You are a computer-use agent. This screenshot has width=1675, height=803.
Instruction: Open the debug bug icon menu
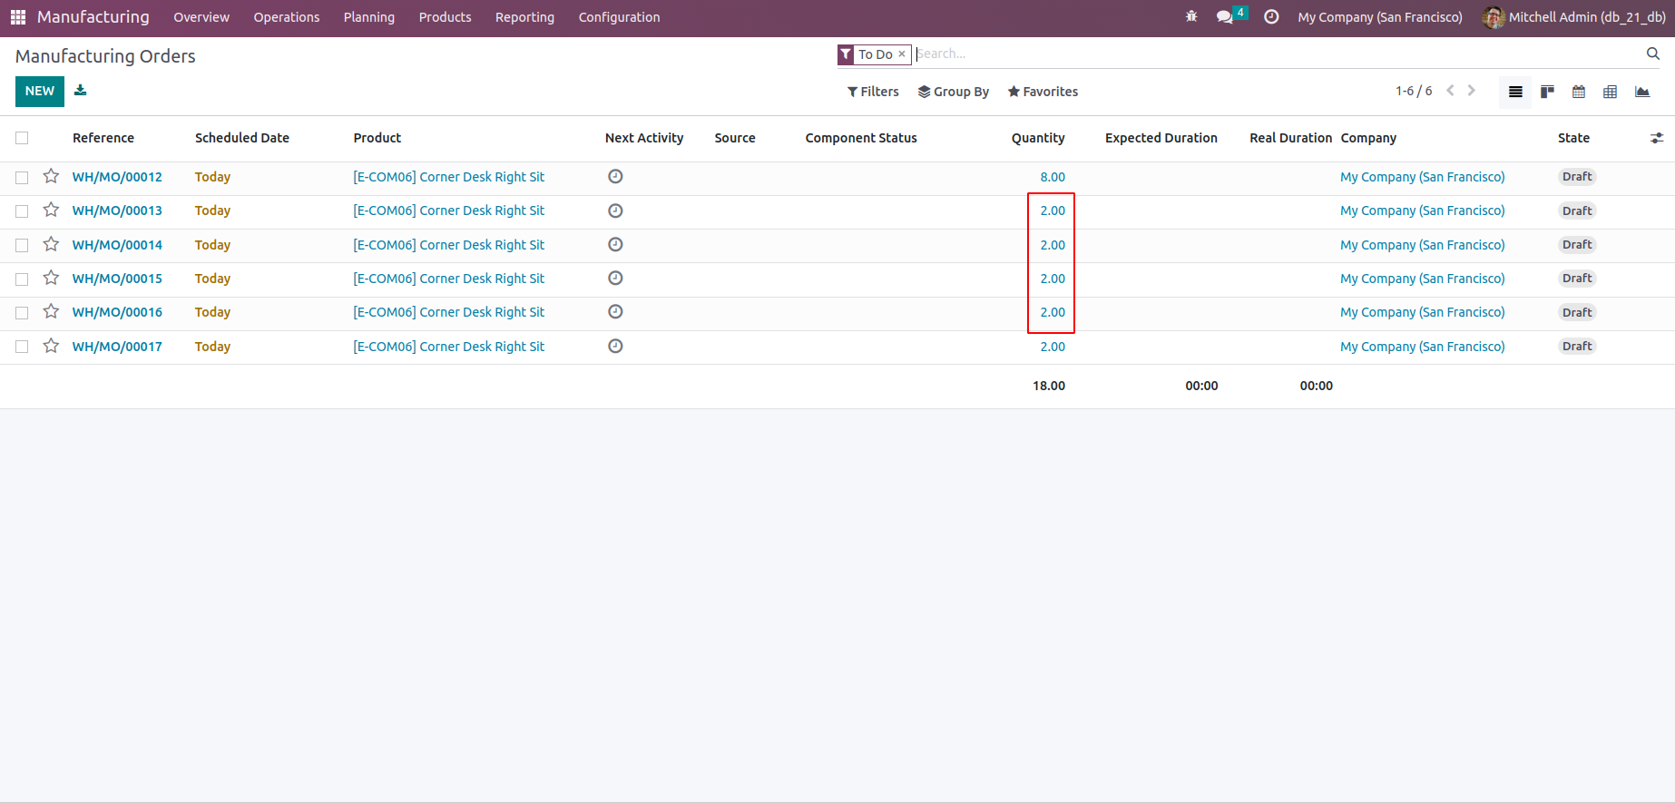click(1191, 17)
